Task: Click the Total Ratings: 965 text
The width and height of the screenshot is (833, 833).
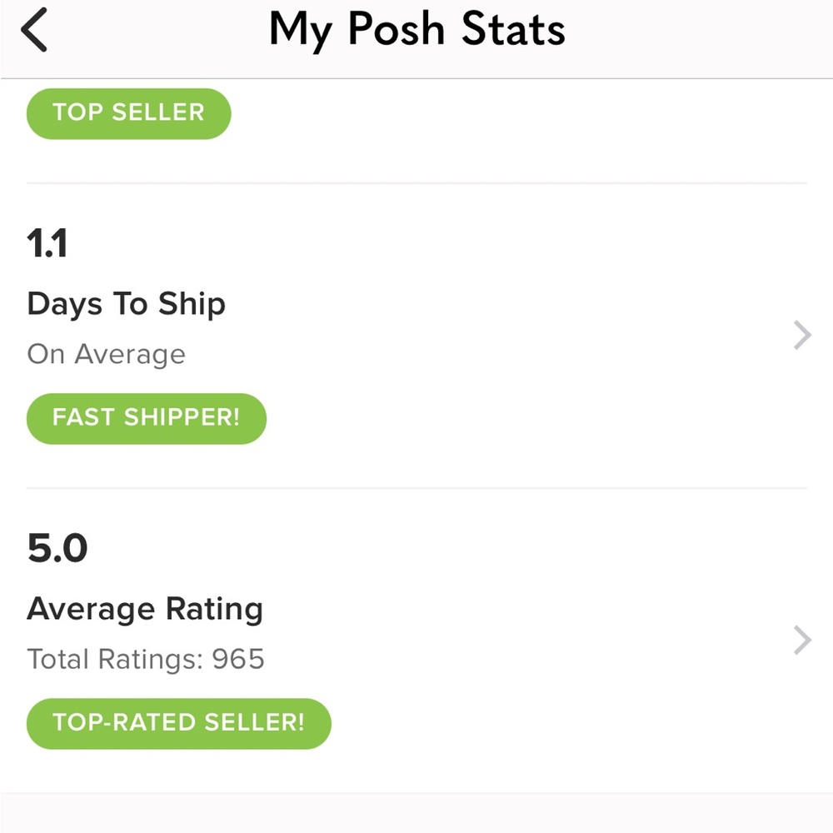Action: click(x=146, y=660)
